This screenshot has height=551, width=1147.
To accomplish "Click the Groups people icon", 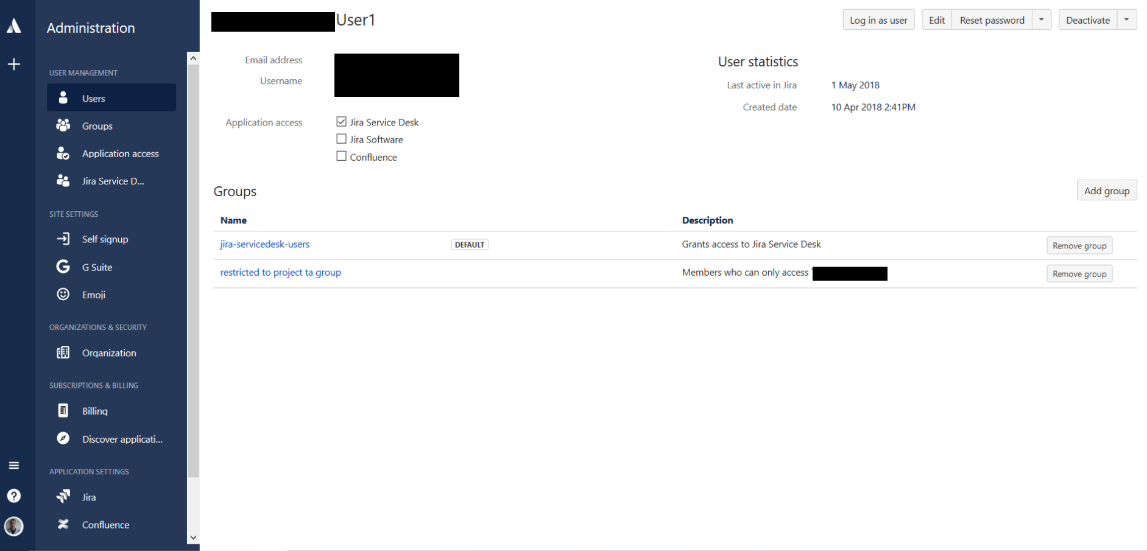I will click(63, 125).
